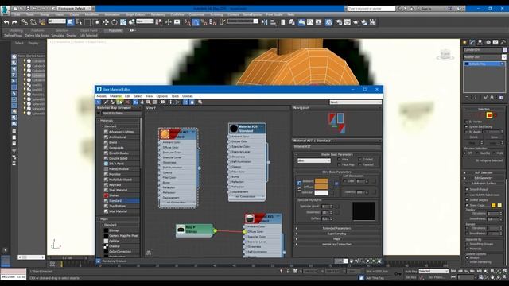Viewport: 509px width, 286px height.
Task: Toggle Ignore Backfacing checkbox
Action: pyautogui.click(x=467, y=127)
